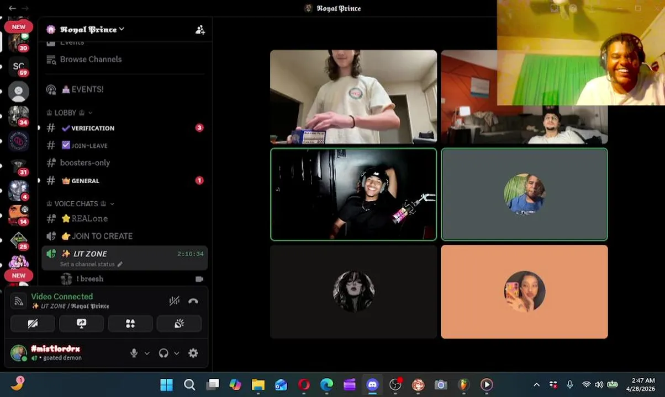Open the EVENTS! stage channel
This screenshot has height=397, width=665.
point(125,89)
